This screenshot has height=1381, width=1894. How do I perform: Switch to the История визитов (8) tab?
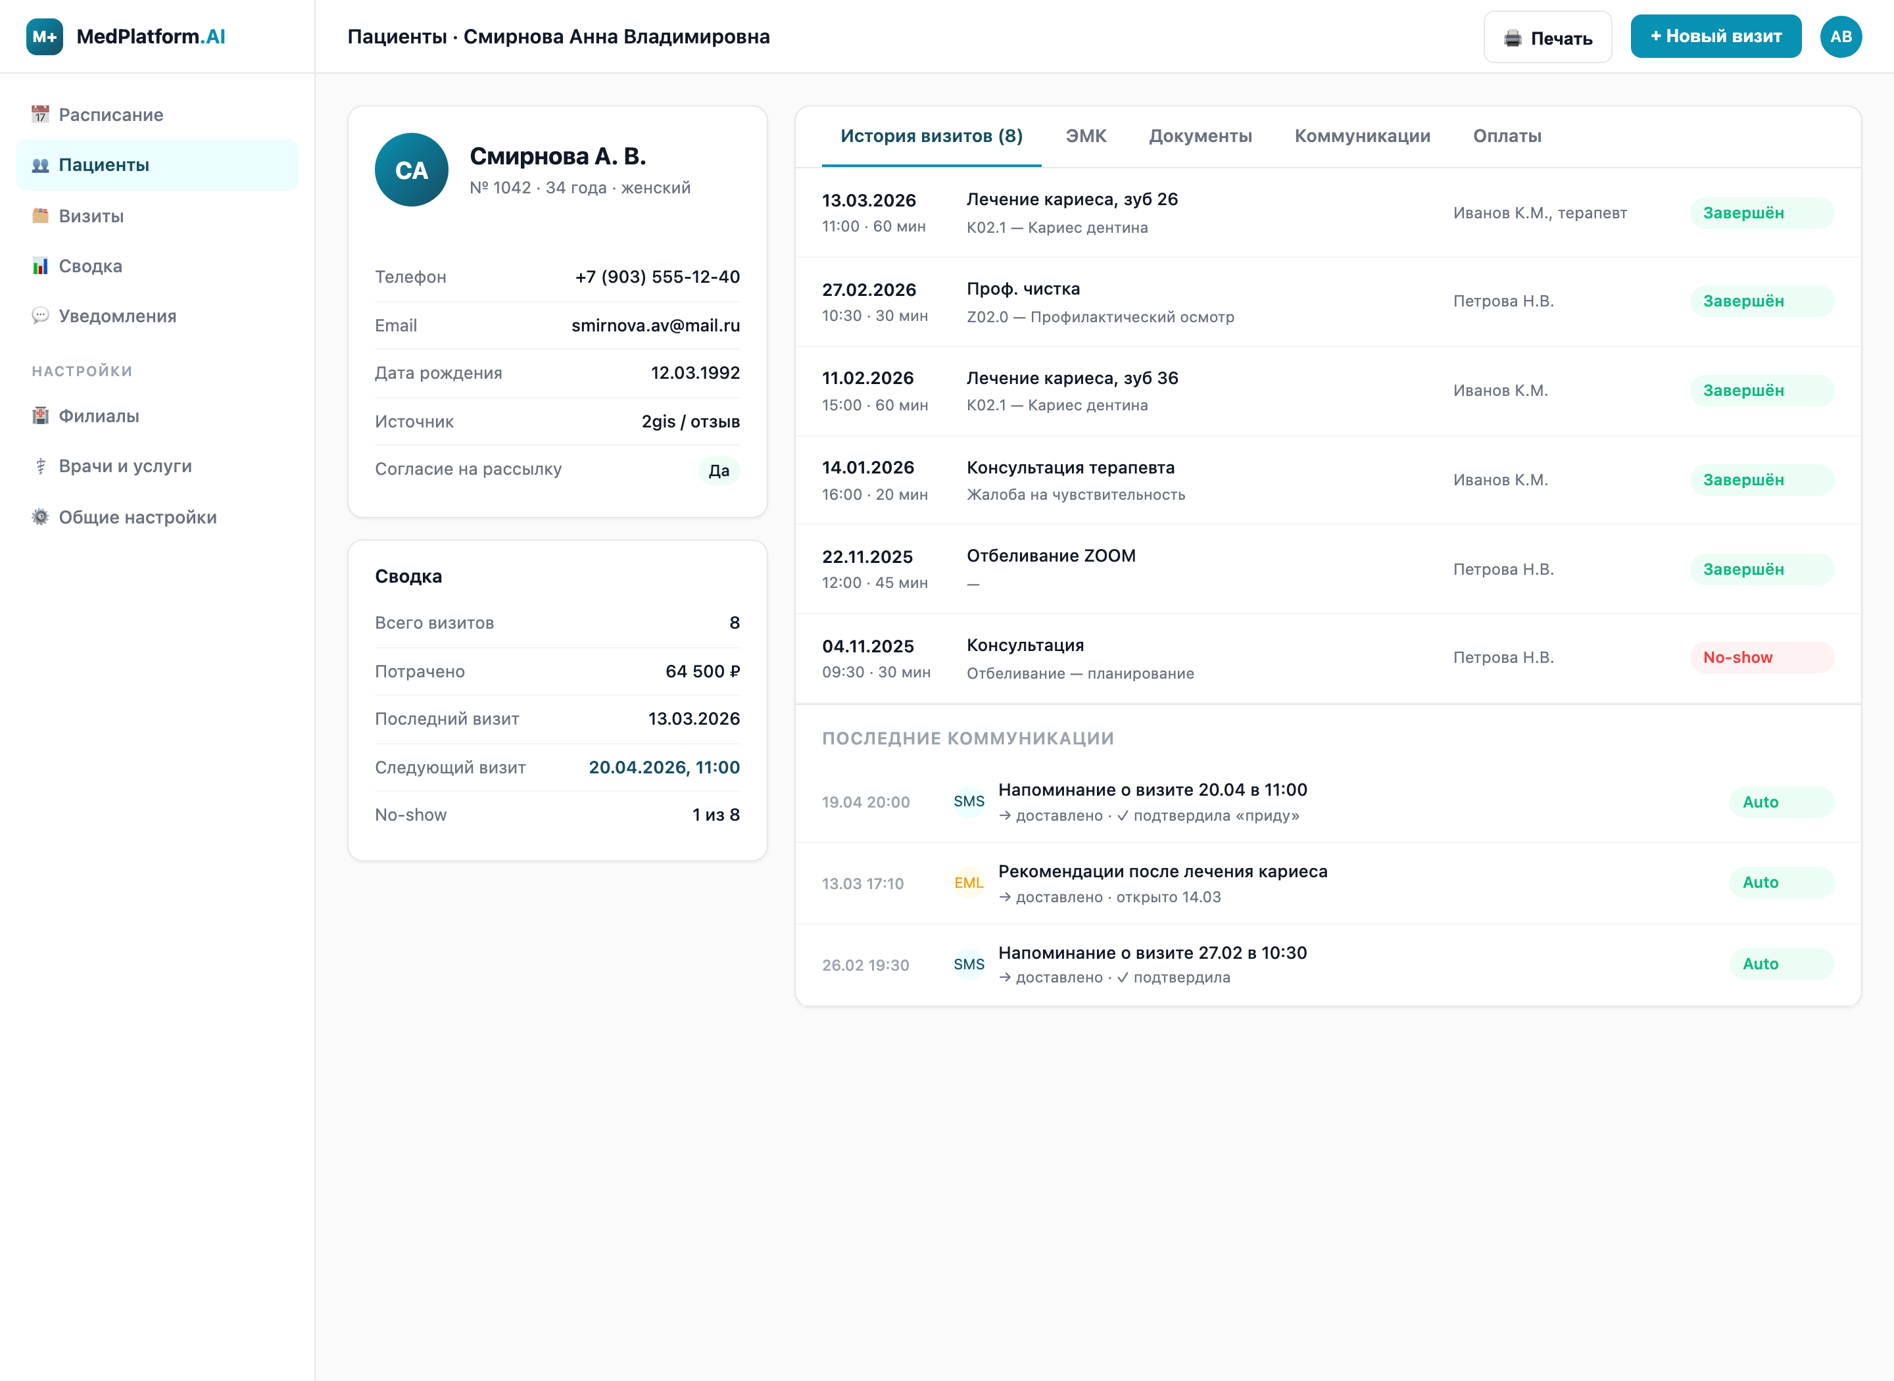pos(931,136)
